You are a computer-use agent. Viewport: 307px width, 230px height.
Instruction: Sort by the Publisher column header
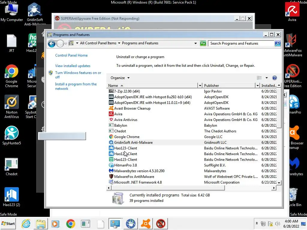click(229, 85)
